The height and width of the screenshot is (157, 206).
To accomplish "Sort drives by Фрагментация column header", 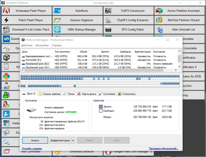I will coord(142,52).
